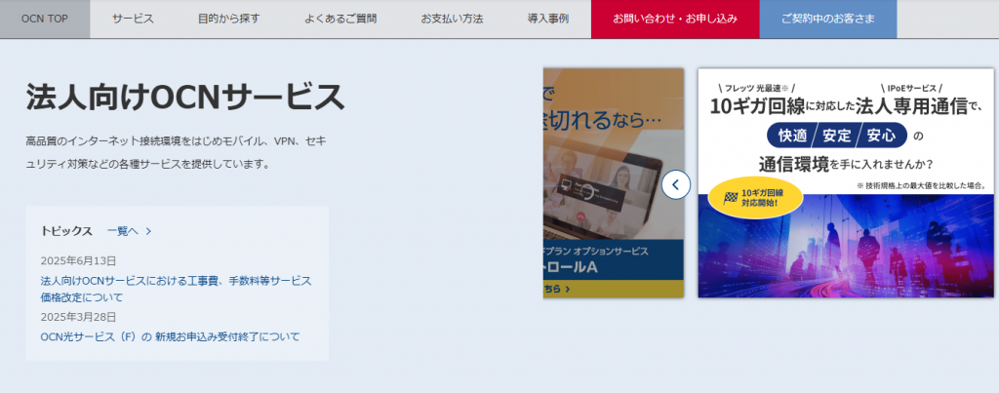Click the red お問い合わせ・お申し込み button
999x393 pixels.
point(675,19)
